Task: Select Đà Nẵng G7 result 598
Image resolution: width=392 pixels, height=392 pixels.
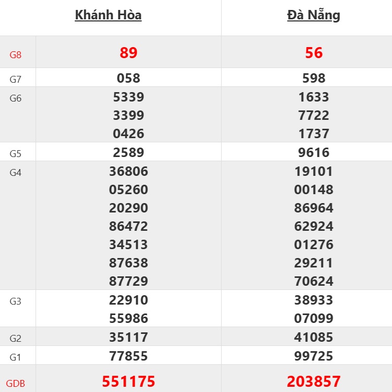Action: click(314, 79)
